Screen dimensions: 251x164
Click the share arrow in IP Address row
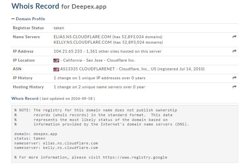point(234,51)
